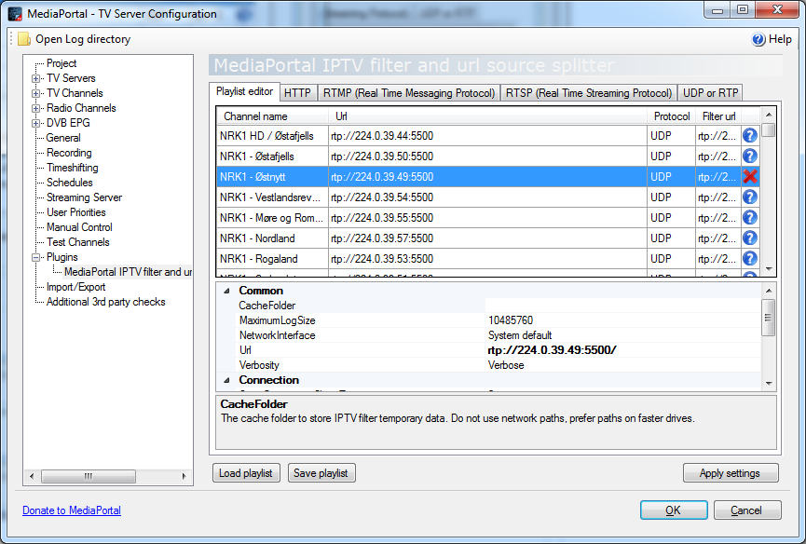
Task: Expand the DVB EPG tree node
Action: coord(35,123)
